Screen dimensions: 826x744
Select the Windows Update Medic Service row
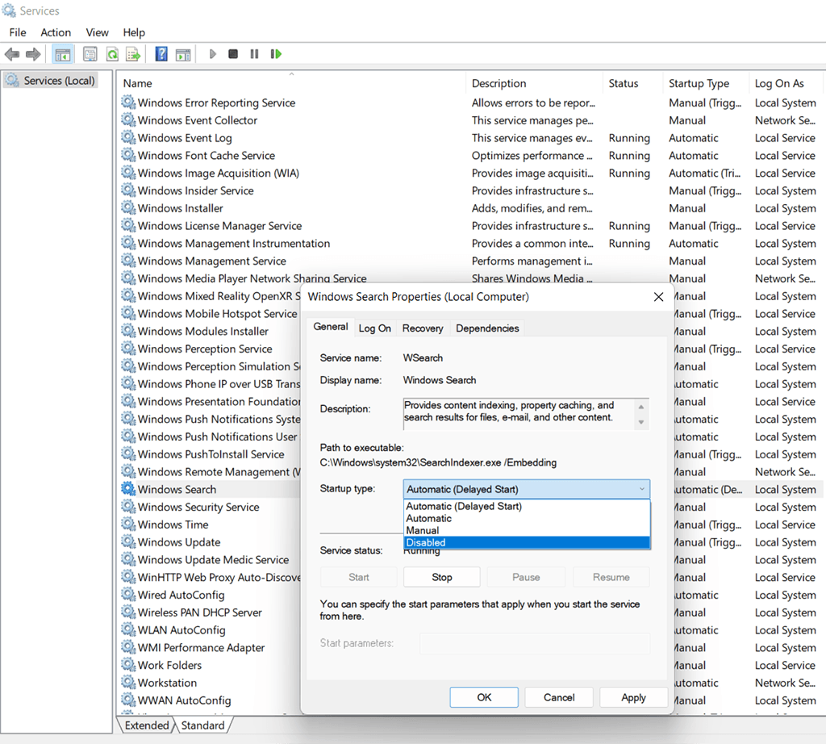pos(211,559)
